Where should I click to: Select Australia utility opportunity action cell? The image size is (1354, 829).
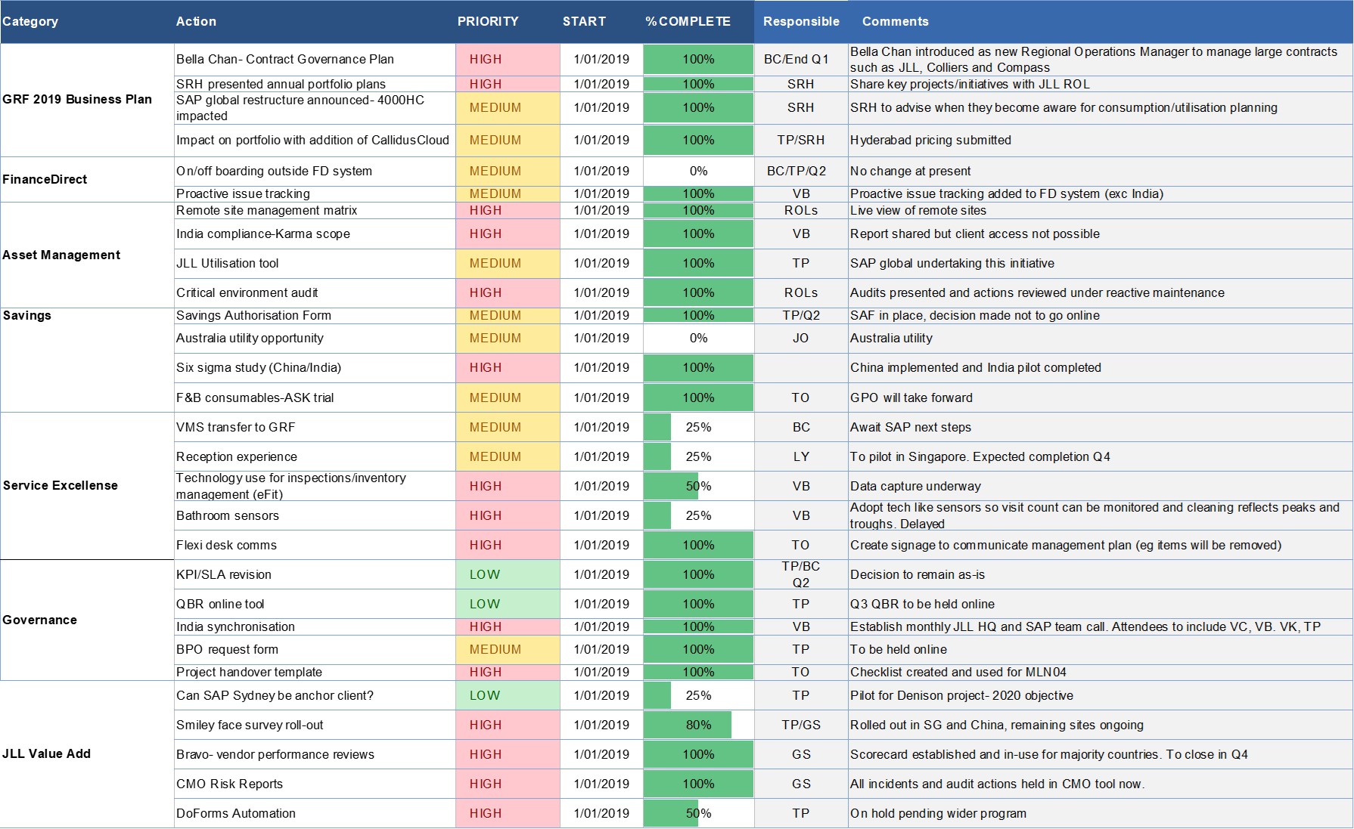pyautogui.click(x=315, y=339)
